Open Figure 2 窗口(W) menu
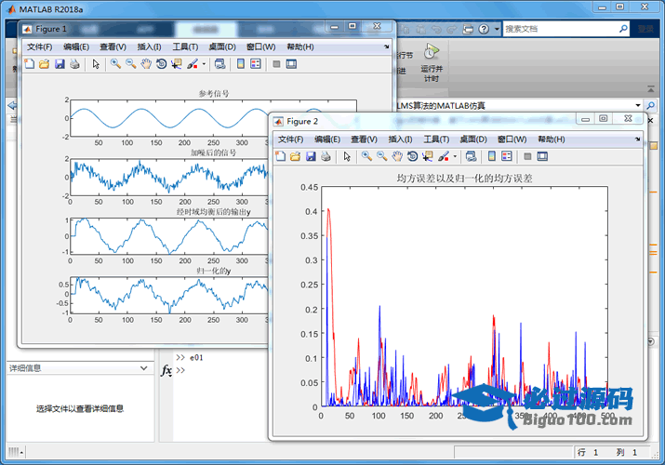Viewport: 665px width, 465px height. coord(512,139)
